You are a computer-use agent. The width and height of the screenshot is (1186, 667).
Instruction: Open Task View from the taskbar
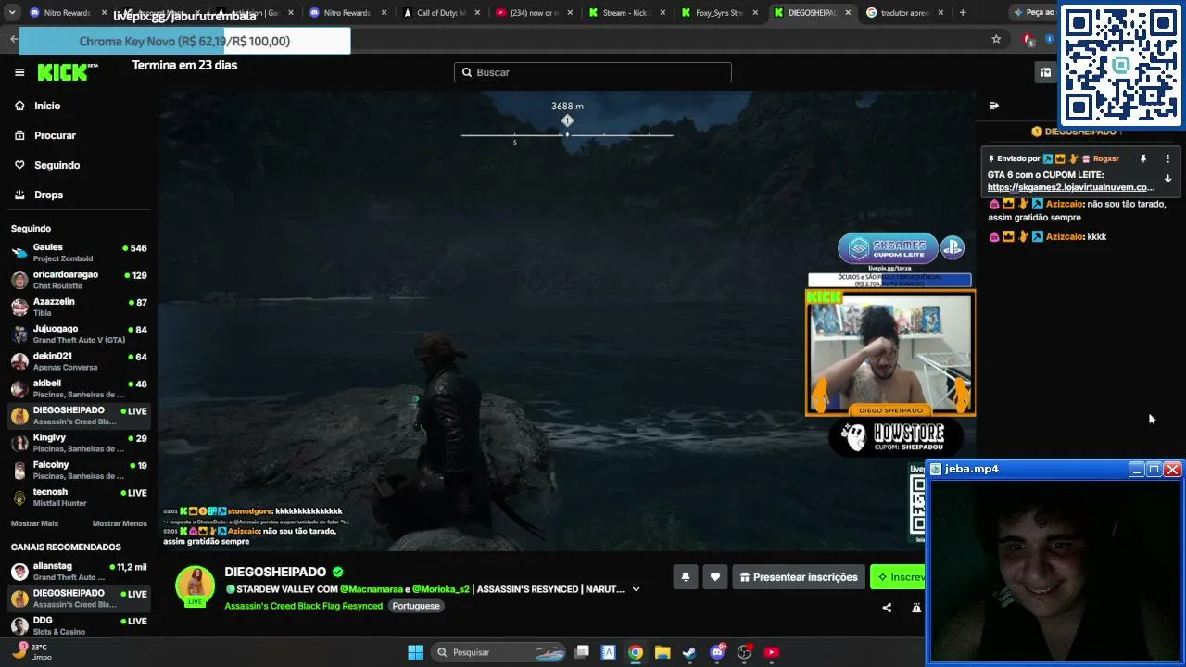coord(581,652)
